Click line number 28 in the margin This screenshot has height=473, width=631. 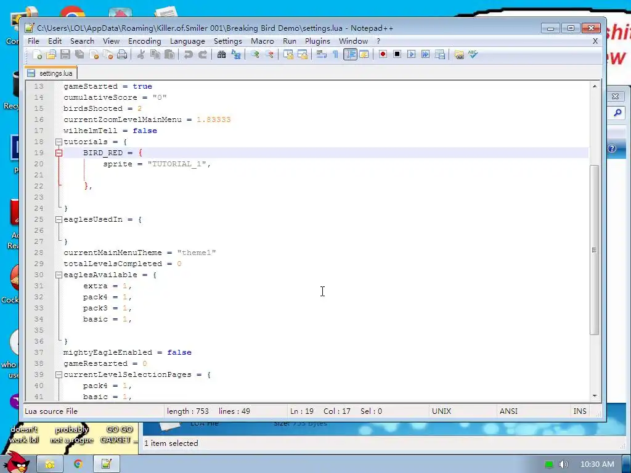point(39,253)
